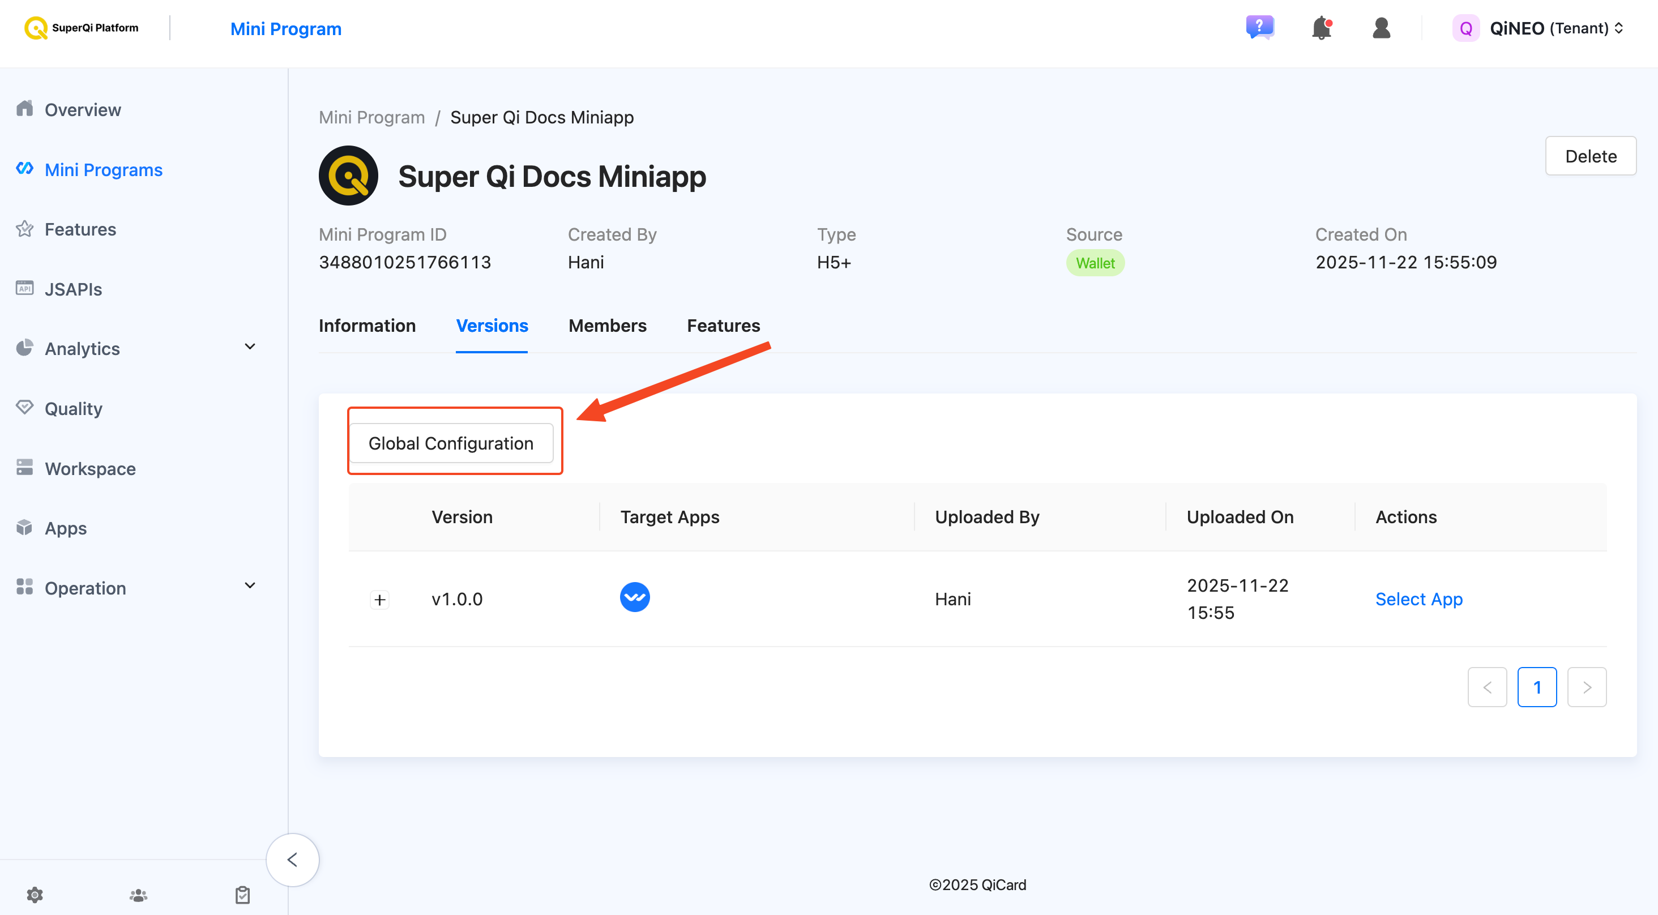Click the Mini Program header title

tap(286, 28)
